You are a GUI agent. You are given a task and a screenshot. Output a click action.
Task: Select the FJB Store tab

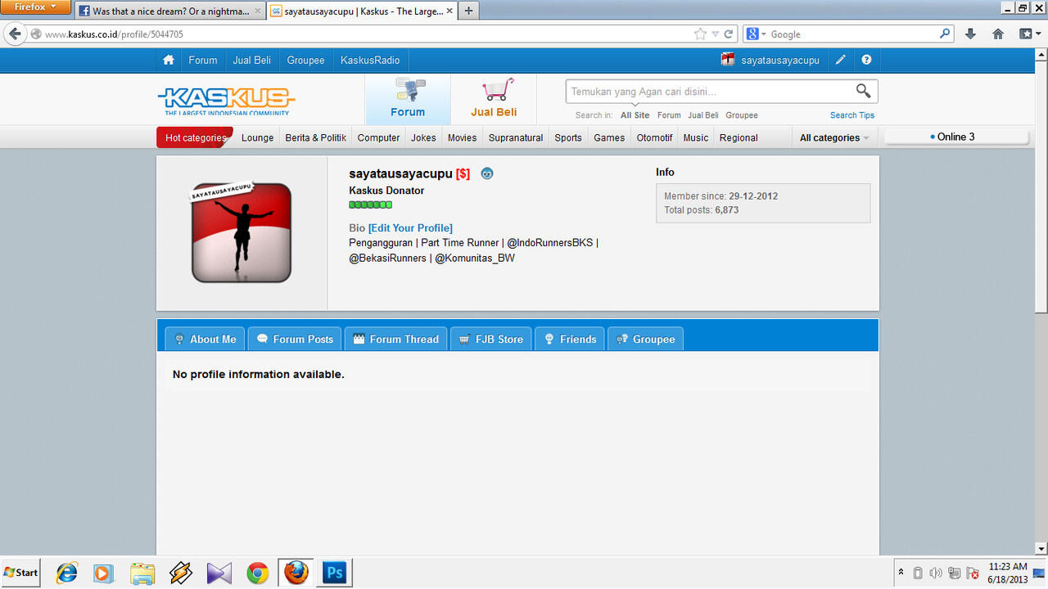pyautogui.click(x=491, y=339)
